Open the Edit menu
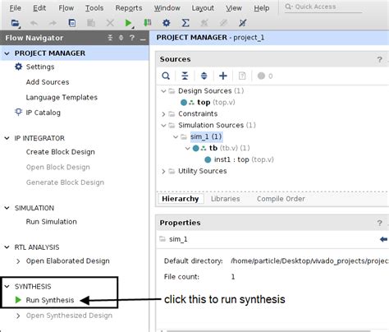 [x=39, y=8]
